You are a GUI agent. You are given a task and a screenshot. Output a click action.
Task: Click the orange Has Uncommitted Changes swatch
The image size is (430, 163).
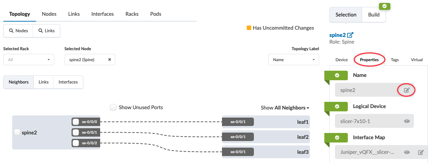[x=249, y=28]
